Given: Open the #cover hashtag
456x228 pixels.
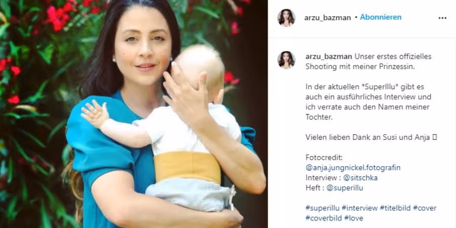Looking at the screenshot, I should pyautogui.click(x=425, y=208).
